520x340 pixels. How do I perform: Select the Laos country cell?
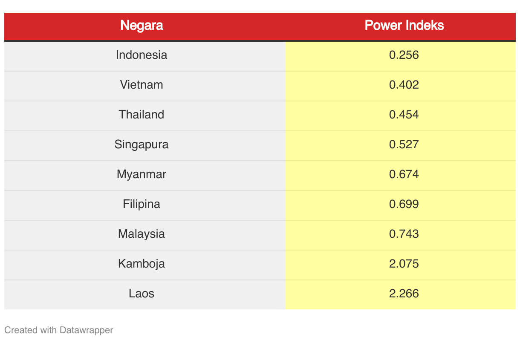pos(142,294)
